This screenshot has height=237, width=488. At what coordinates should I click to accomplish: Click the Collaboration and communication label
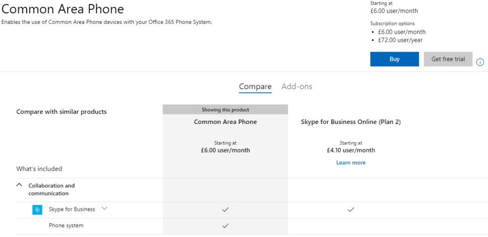click(51, 189)
